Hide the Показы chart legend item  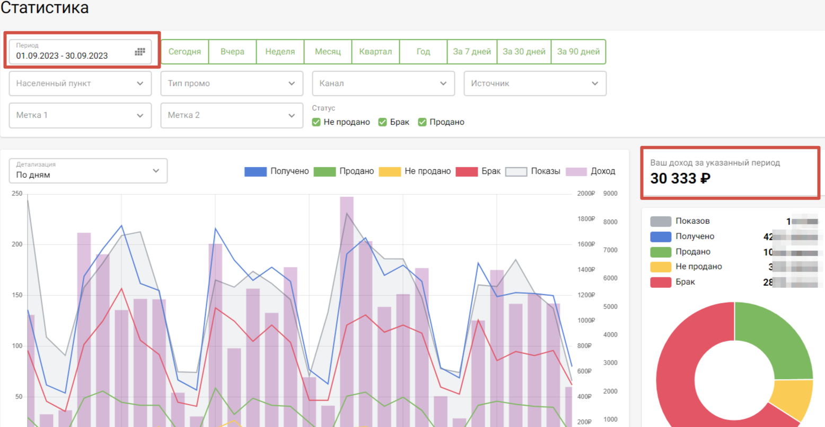pyautogui.click(x=516, y=171)
